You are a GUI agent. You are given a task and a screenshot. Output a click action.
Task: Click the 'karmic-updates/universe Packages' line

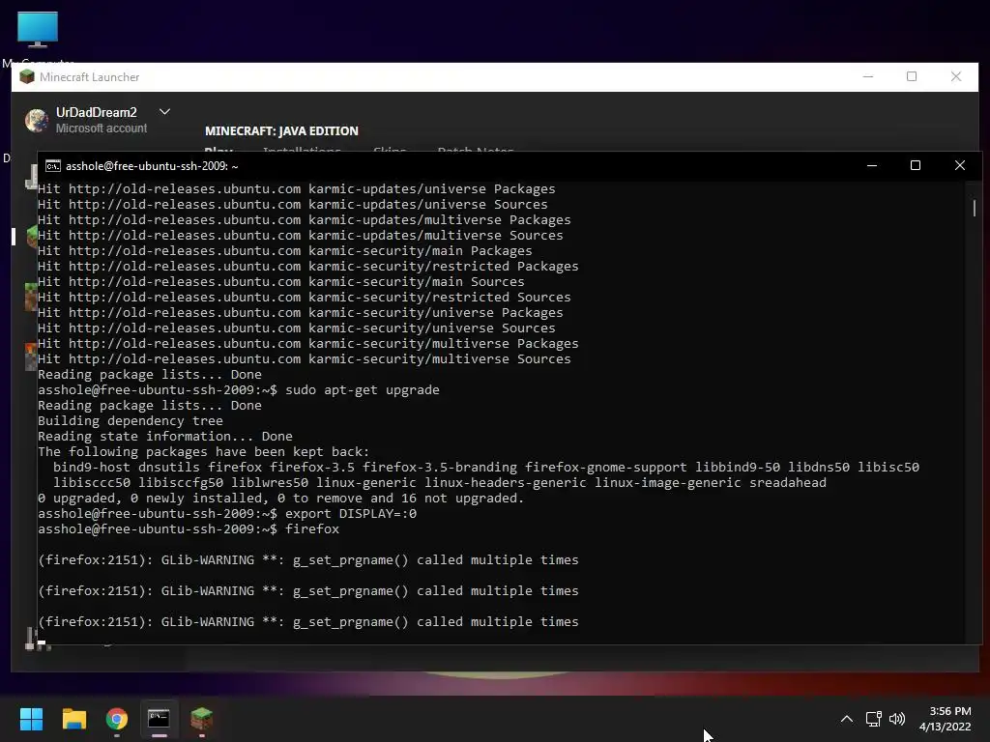point(297,188)
